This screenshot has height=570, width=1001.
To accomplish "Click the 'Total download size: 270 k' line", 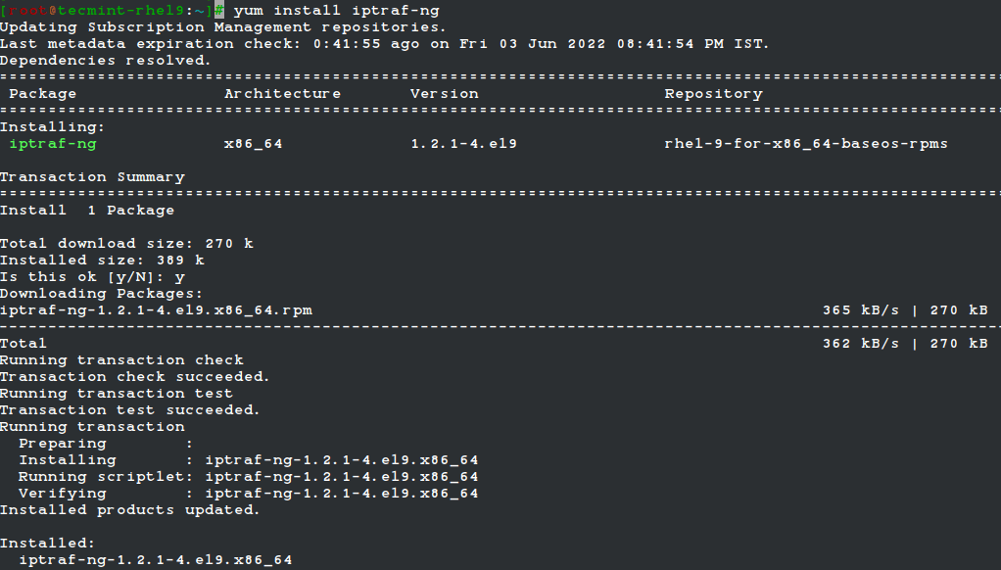I will 126,244.
